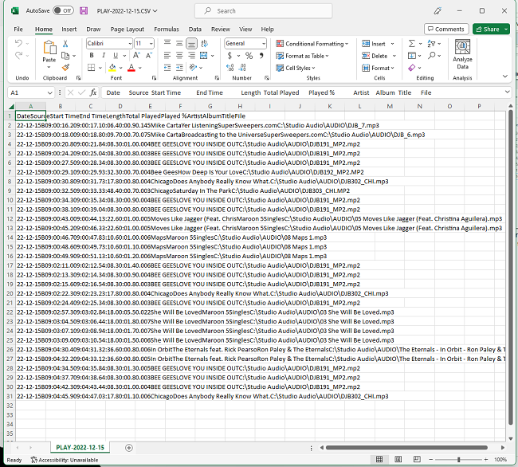This screenshot has height=467, width=518.
Task: Increase font size with the large A icon
Action: (x=136, y=56)
